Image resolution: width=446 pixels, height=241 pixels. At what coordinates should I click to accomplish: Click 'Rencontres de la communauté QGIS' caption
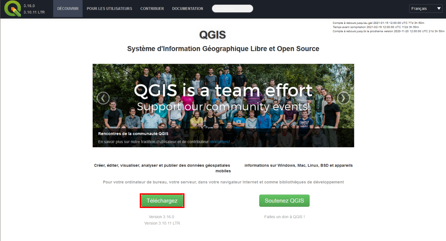(x=133, y=134)
